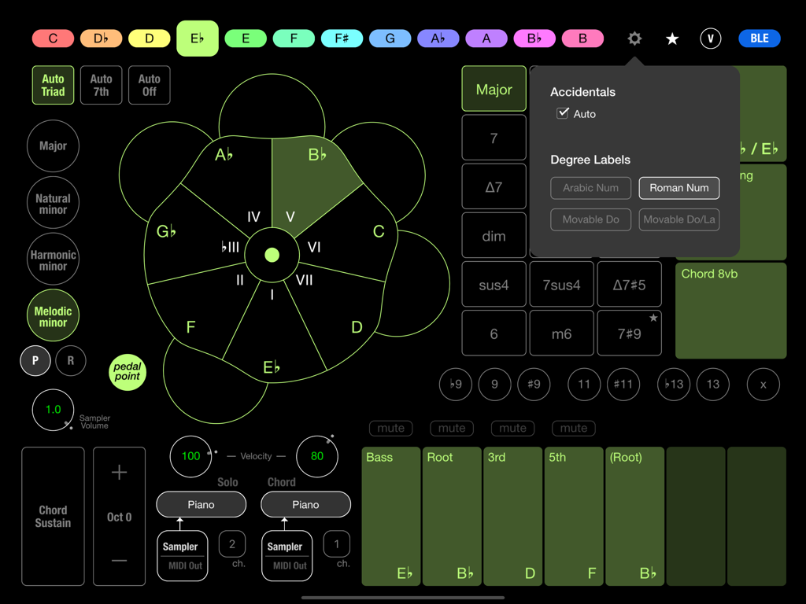Image resolution: width=806 pixels, height=604 pixels.
Task: Tap the Chord 8vb pad
Action: (730, 311)
